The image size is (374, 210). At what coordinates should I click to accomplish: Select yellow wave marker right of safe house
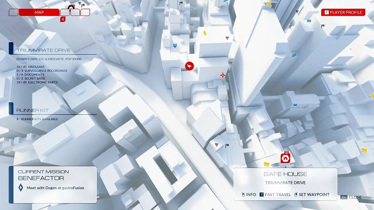(364, 150)
